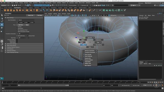Expand the Common Selection Options section
Image resolution: width=164 pixels, height=92 pixels.
[x=5, y=47]
